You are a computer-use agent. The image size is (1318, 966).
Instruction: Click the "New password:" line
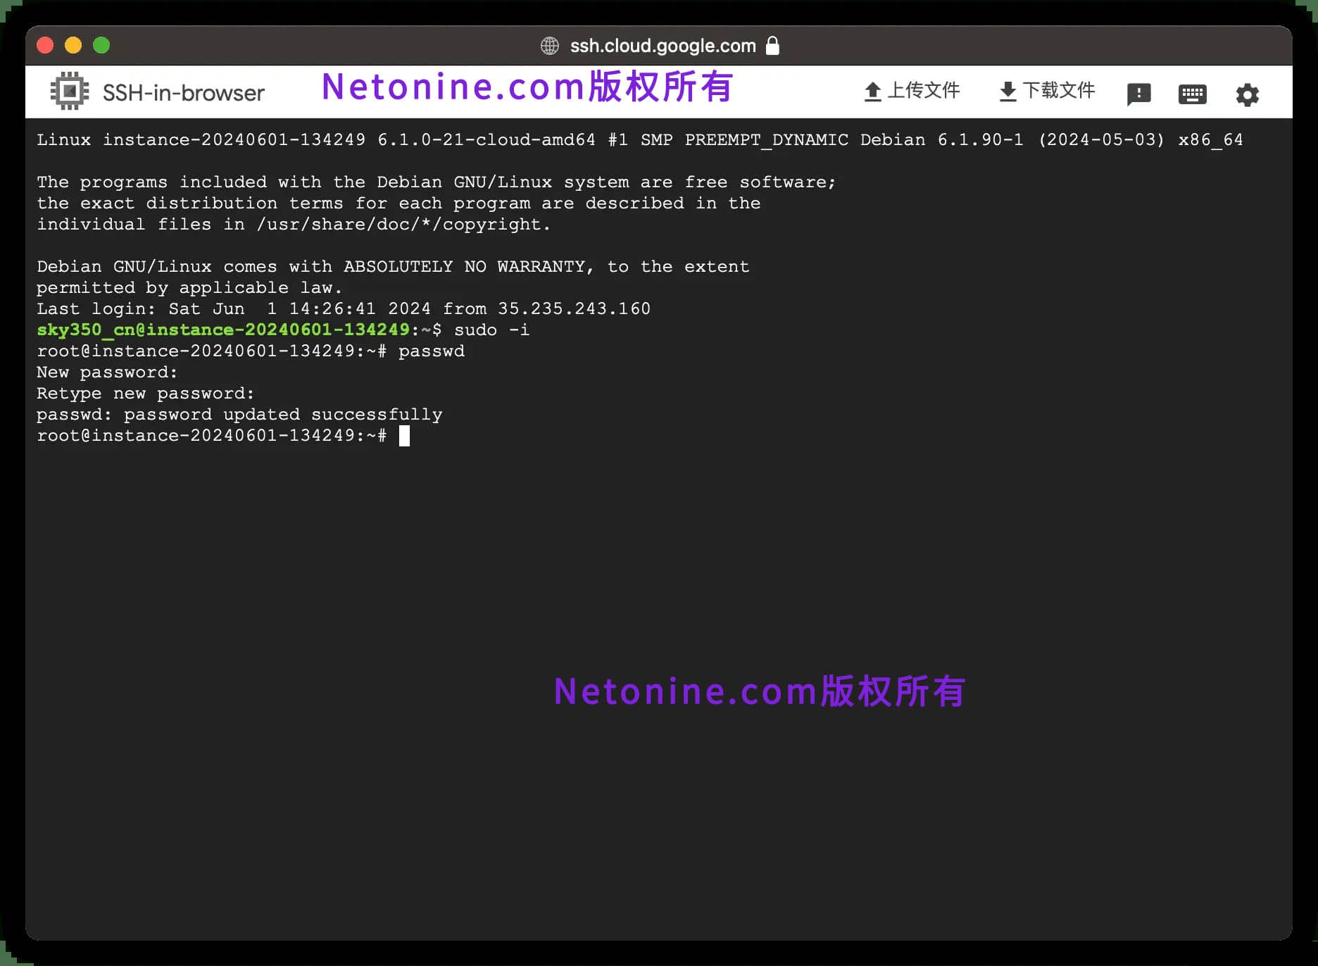107,372
